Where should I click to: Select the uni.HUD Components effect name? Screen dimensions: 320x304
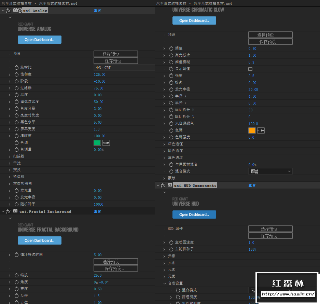[x=195, y=185]
